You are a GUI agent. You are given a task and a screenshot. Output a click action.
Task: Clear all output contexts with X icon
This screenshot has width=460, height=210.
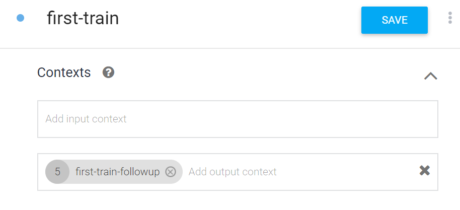[x=425, y=171]
